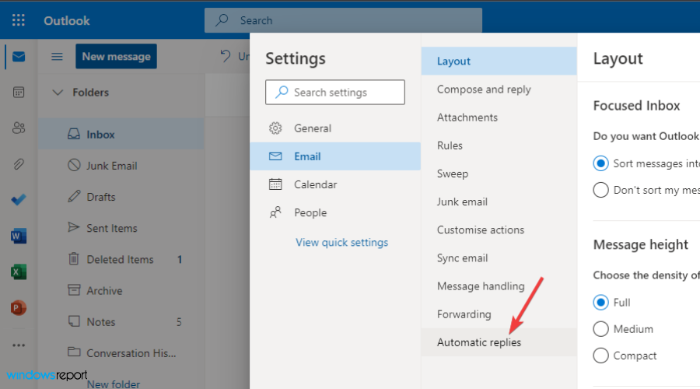Select the Calendar settings category
The image size is (700, 389).
pyautogui.click(x=315, y=184)
